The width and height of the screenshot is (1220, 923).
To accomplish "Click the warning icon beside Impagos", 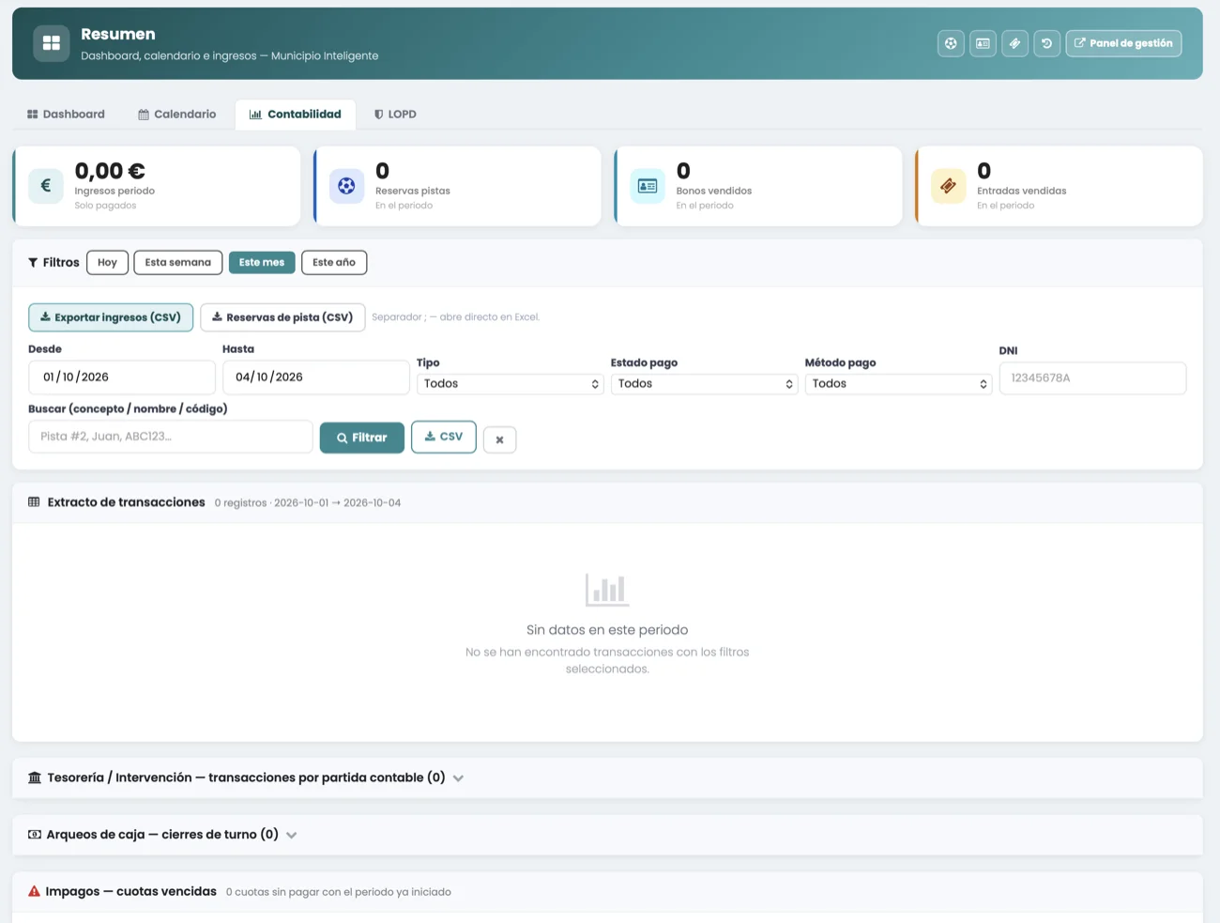I will [x=34, y=892].
